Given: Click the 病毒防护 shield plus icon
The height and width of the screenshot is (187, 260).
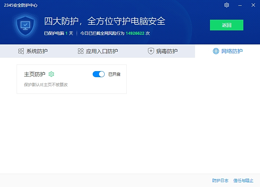Looking at the screenshot, I should click(x=151, y=51).
